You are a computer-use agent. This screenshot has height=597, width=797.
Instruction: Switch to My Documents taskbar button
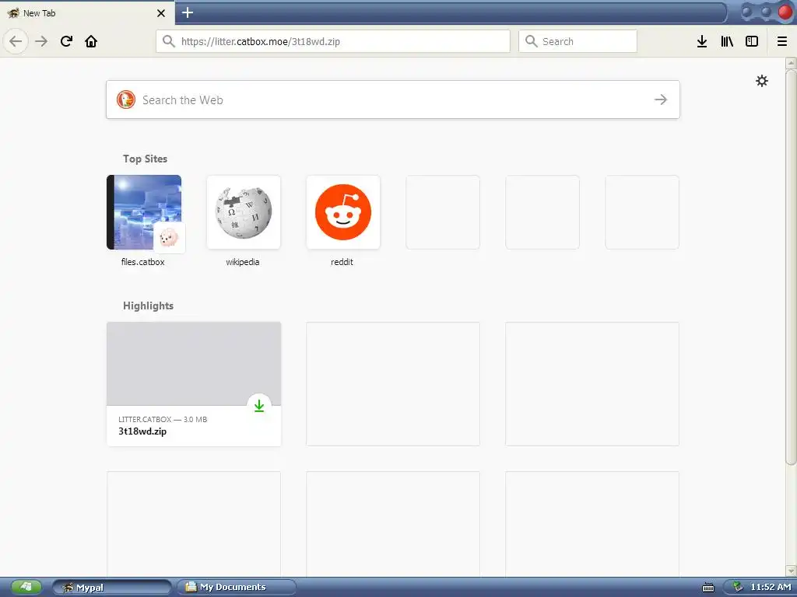coord(237,588)
